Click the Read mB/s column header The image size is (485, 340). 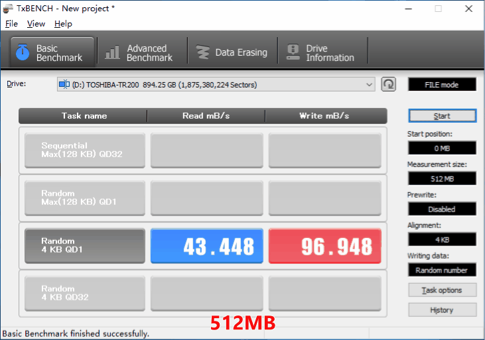point(206,116)
